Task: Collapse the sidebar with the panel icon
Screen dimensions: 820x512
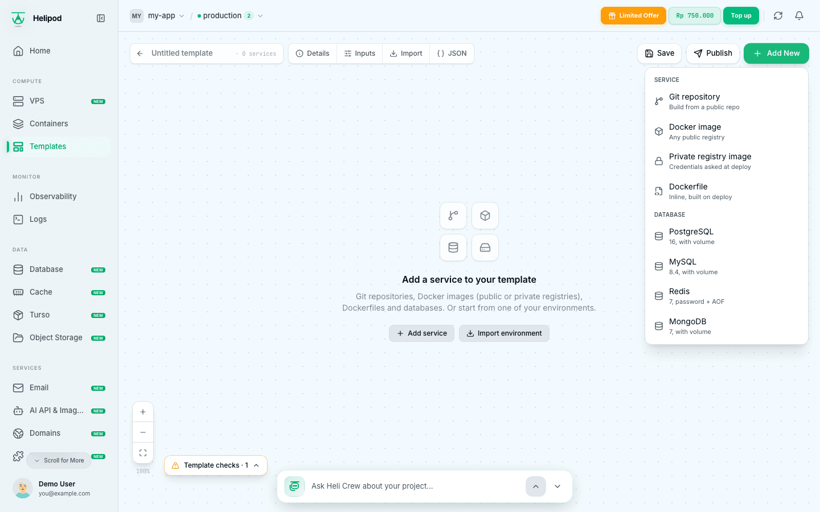Action: [x=101, y=18]
